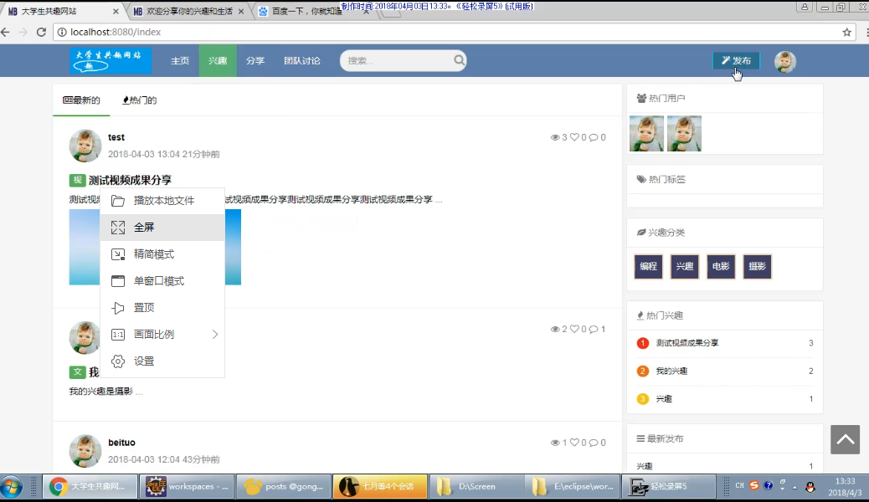
Task: Click heart like icon on test post
Action: (574, 137)
